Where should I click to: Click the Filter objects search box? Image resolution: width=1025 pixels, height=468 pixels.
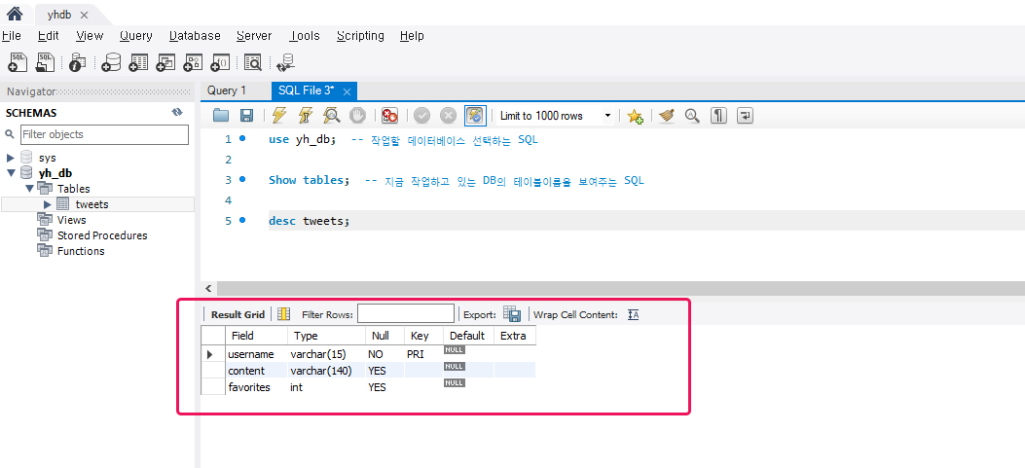click(104, 134)
